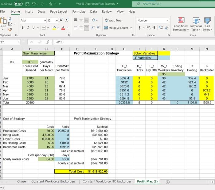Screen dimensions: 215x190
Task: Center text horizontally
Action: point(81,28)
